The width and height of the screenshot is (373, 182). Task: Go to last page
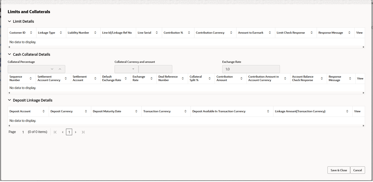[83, 132]
